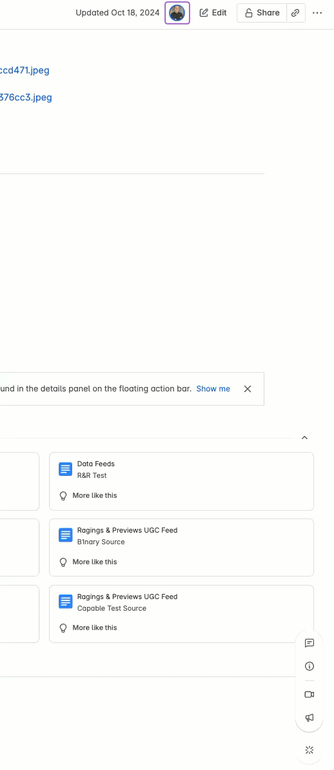Click the Updated Oct 18, 2024 text

tap(117, 13)
